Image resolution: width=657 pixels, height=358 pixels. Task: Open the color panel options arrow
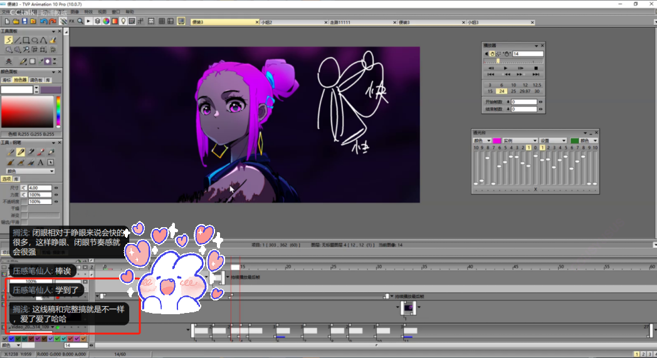point(53,72)
